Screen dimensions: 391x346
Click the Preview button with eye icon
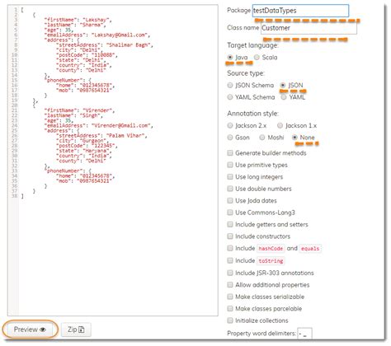pyautogui.click(x=30, y=330)
